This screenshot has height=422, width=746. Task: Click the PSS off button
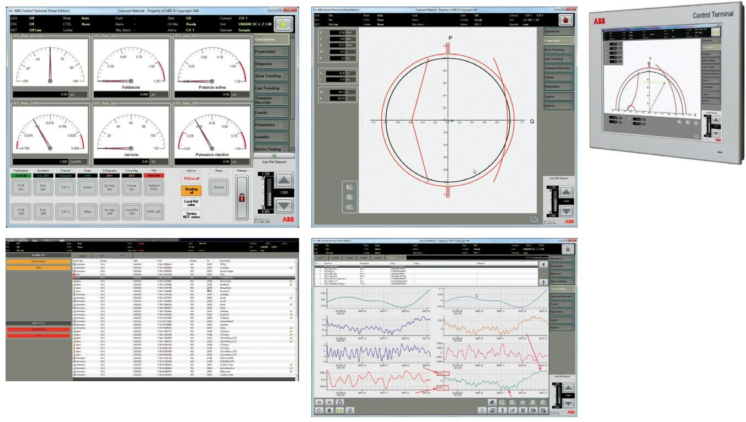point(154,212)
